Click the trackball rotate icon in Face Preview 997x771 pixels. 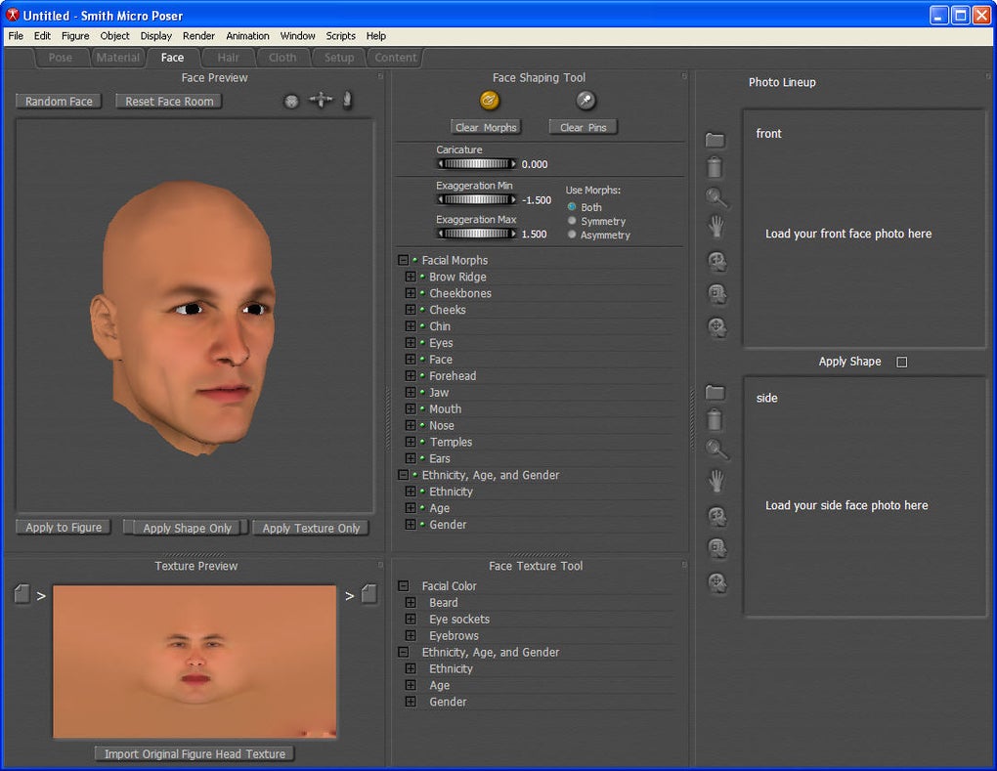pos(291,102)
